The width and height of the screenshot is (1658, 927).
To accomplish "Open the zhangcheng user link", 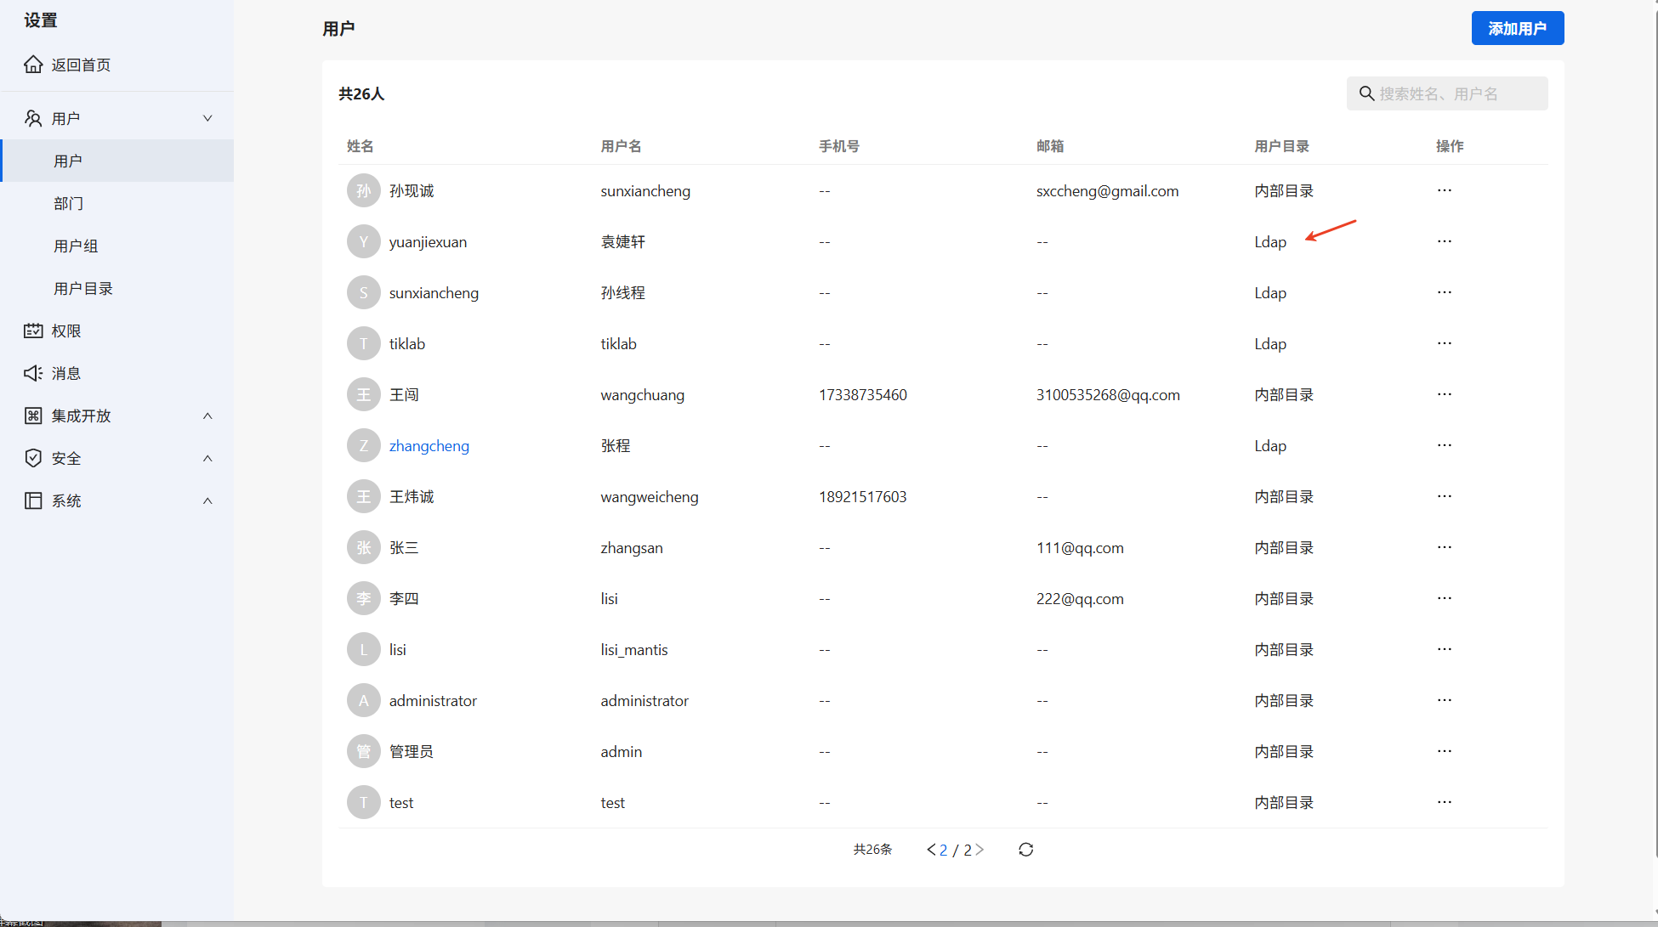I will 429,445.
